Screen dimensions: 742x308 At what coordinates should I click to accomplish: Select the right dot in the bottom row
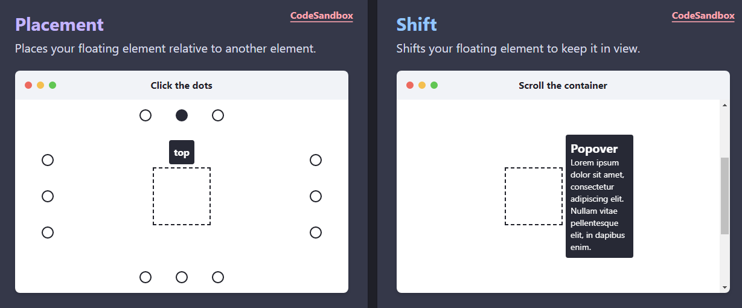point(218,277)
